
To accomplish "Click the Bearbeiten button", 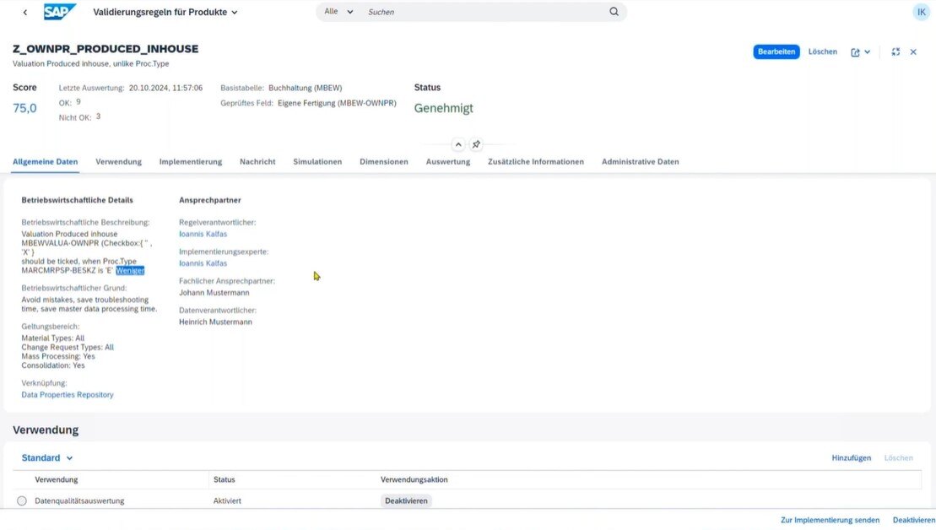I will [x=776, y=51].
